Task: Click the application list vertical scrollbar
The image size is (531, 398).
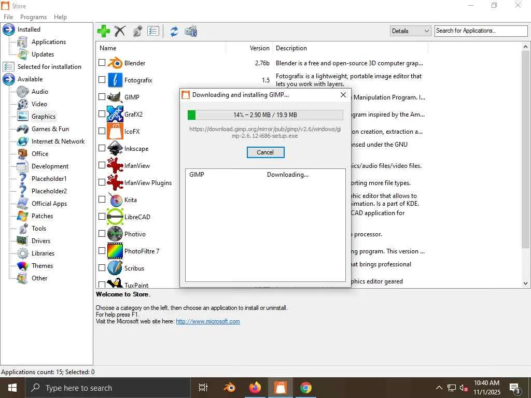Action: tap(525, 149)
